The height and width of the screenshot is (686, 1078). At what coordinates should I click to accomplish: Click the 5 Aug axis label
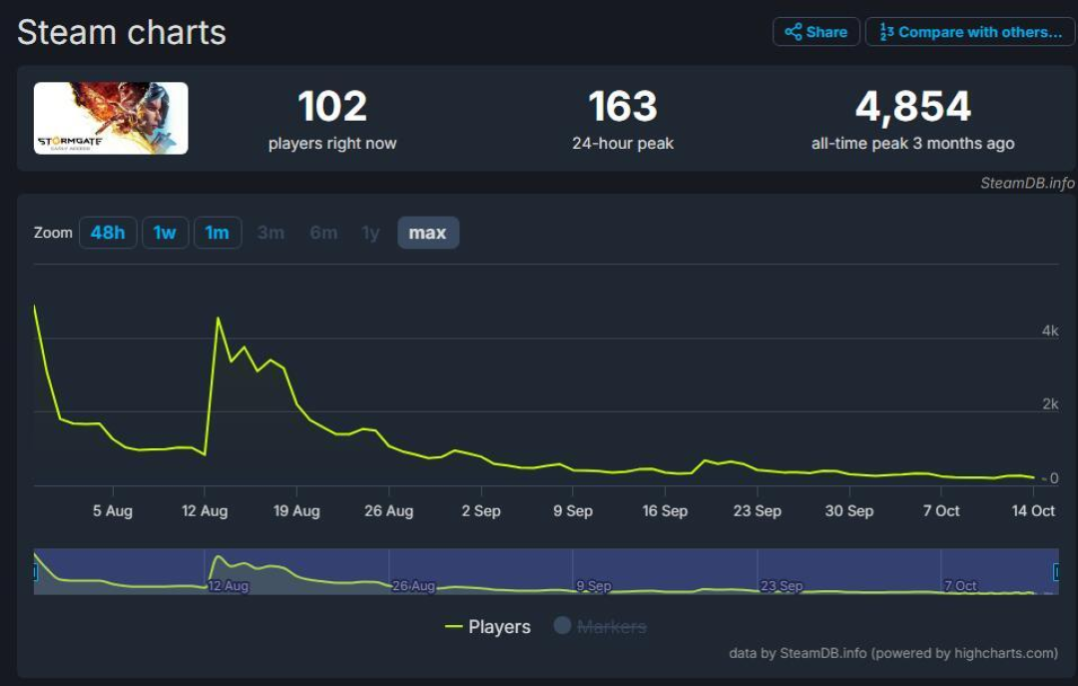[113, 510]
